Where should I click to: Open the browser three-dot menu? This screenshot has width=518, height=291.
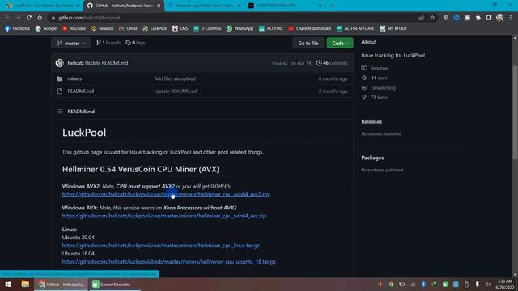(x=511, y=18)
